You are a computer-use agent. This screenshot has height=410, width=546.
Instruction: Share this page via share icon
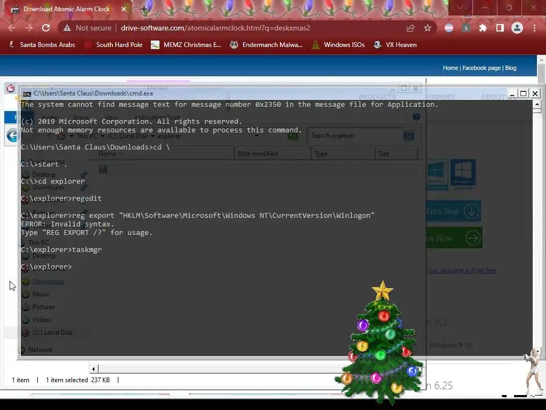[411, 28]
